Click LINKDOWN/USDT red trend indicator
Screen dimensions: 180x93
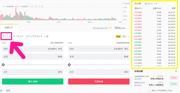[x=174, y=78]
